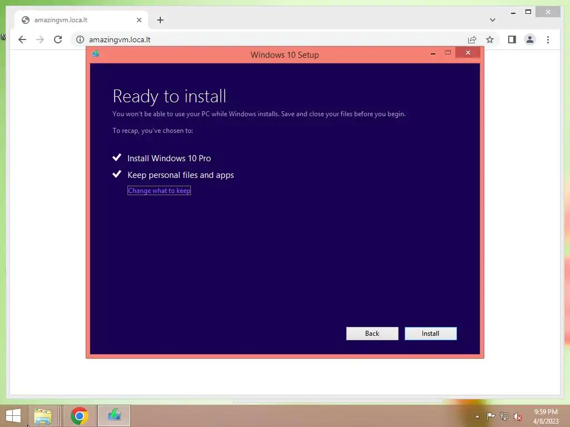
Task: Open Chrome profile avatar menu
Action: click(x=530, y=39)
